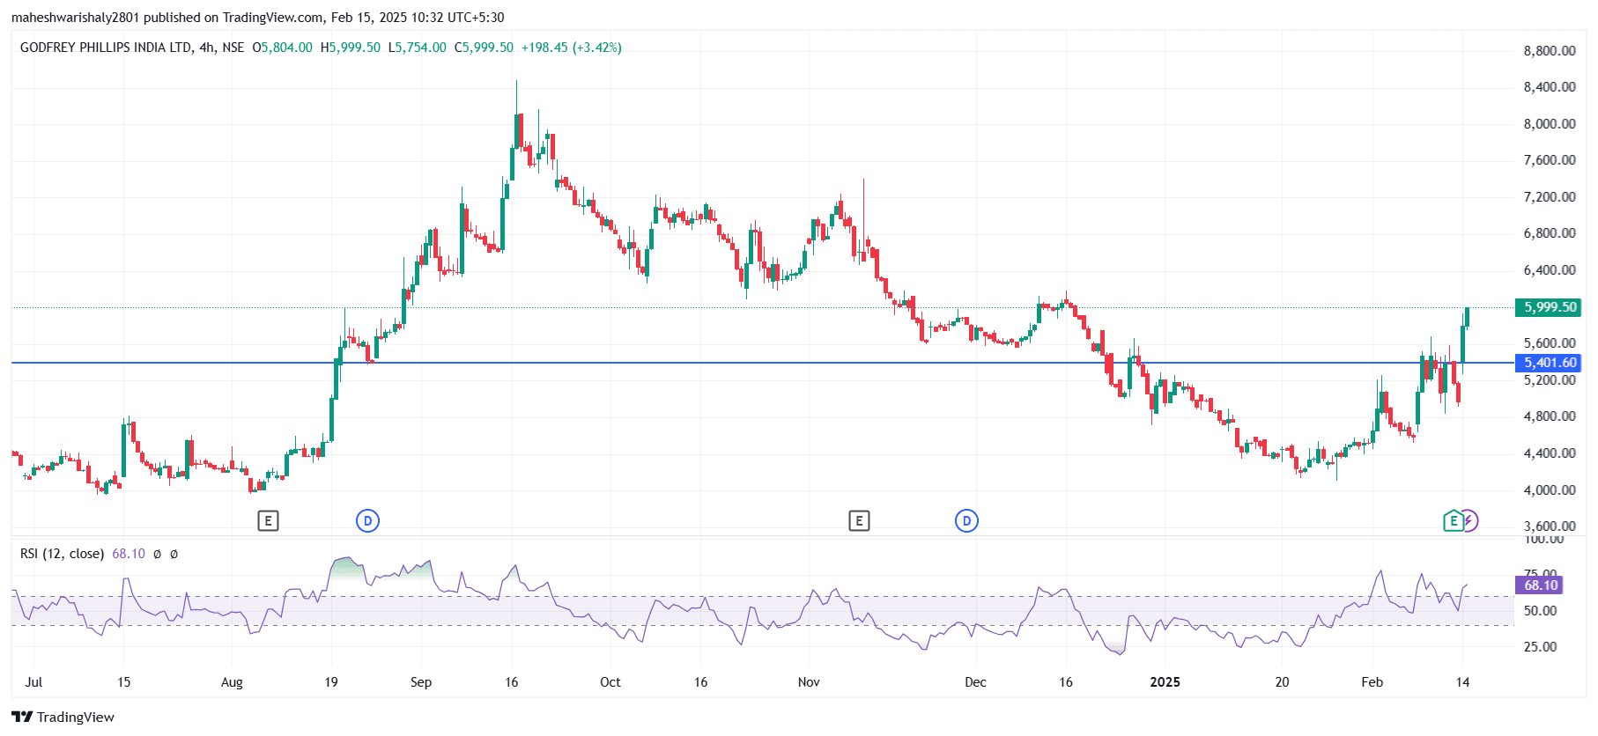Click the low value L5,754.00
The image size is (1598, 736).
click(x=418, y=48)
